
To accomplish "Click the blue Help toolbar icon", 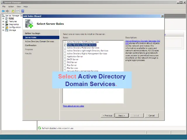I will click(23, 11).
